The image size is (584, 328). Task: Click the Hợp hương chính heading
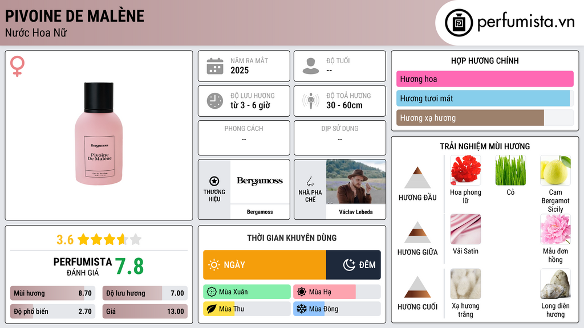coord(485,60)
